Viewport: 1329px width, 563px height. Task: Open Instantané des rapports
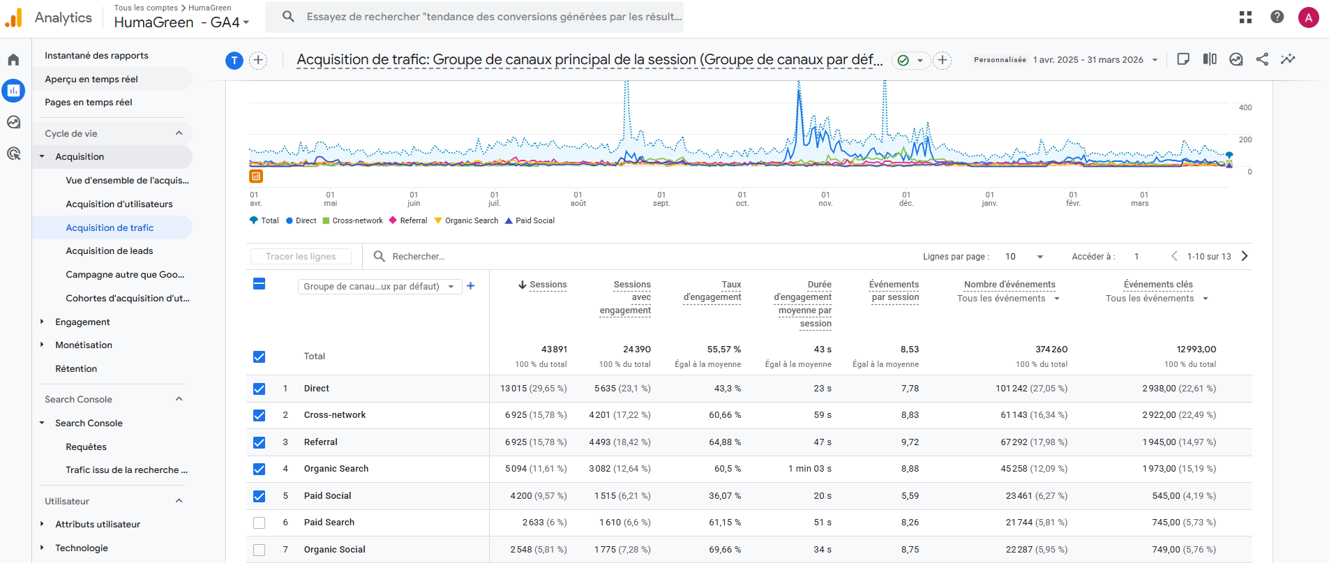pyautogui.click(x=96, y=55)
